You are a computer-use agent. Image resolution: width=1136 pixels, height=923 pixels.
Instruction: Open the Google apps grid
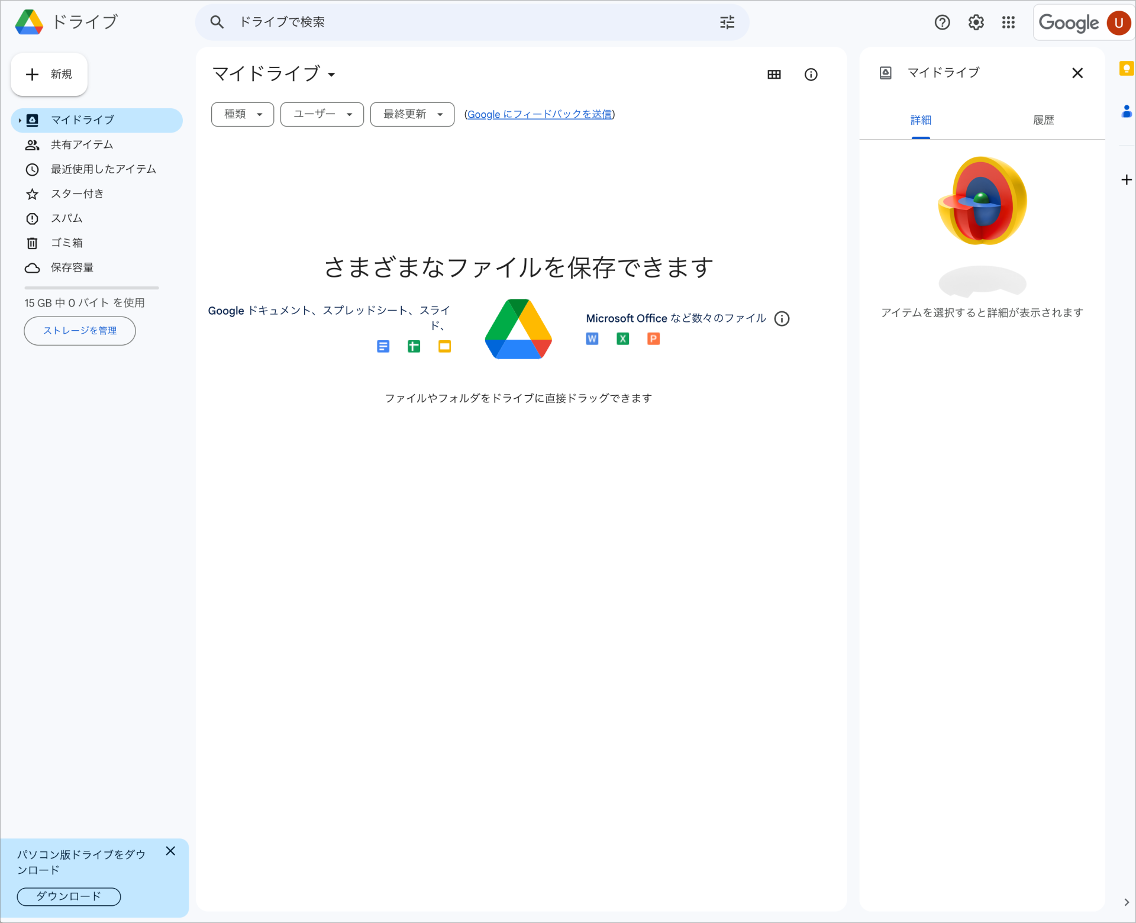point(1009,22)
